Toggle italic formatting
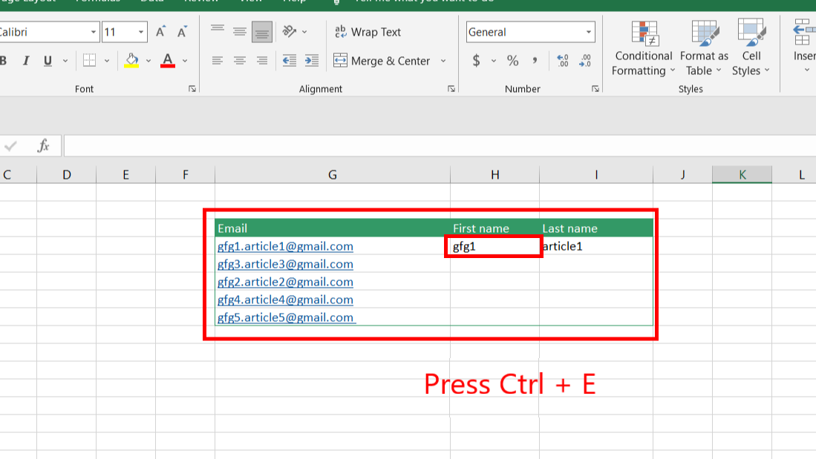Screen dimensions: 816x459 pyautogui.click(x=26, y=60)
